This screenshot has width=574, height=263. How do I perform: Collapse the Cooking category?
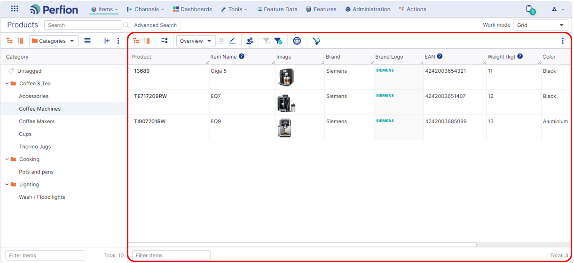7,159
